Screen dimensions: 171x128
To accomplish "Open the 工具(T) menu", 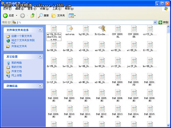I will (57, 9).
